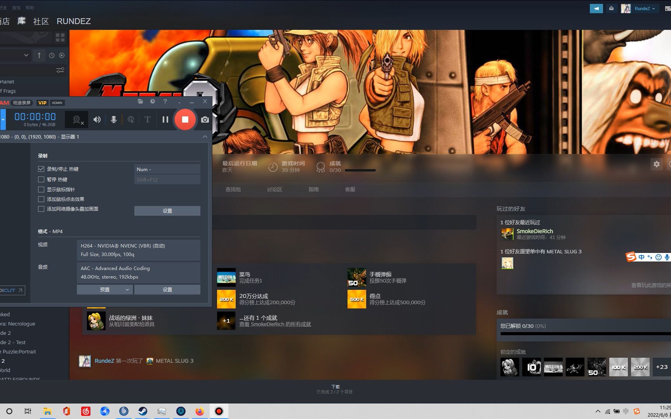Click the wishlist friend avatar thumbnail

click(507, 263)
